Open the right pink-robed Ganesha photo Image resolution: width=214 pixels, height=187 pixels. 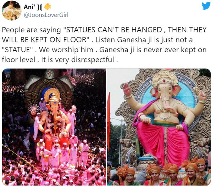tap(159, 127)
